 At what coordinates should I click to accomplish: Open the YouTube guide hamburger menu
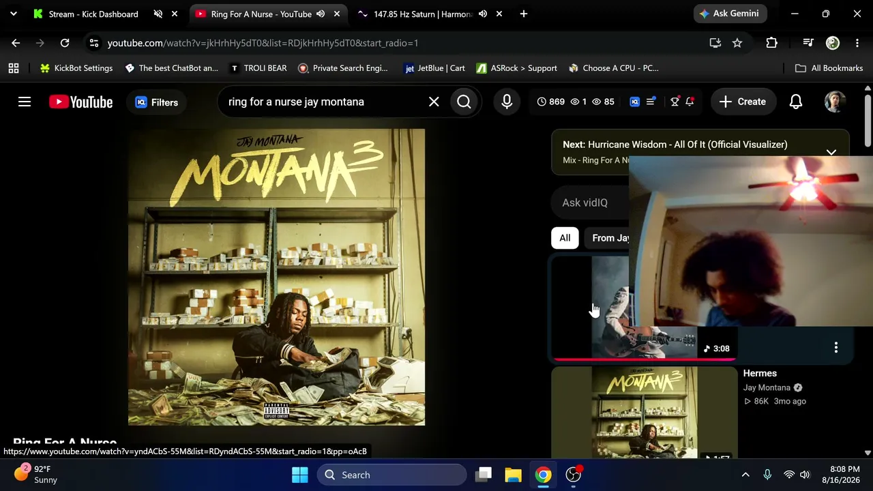(x=25, y=102)
